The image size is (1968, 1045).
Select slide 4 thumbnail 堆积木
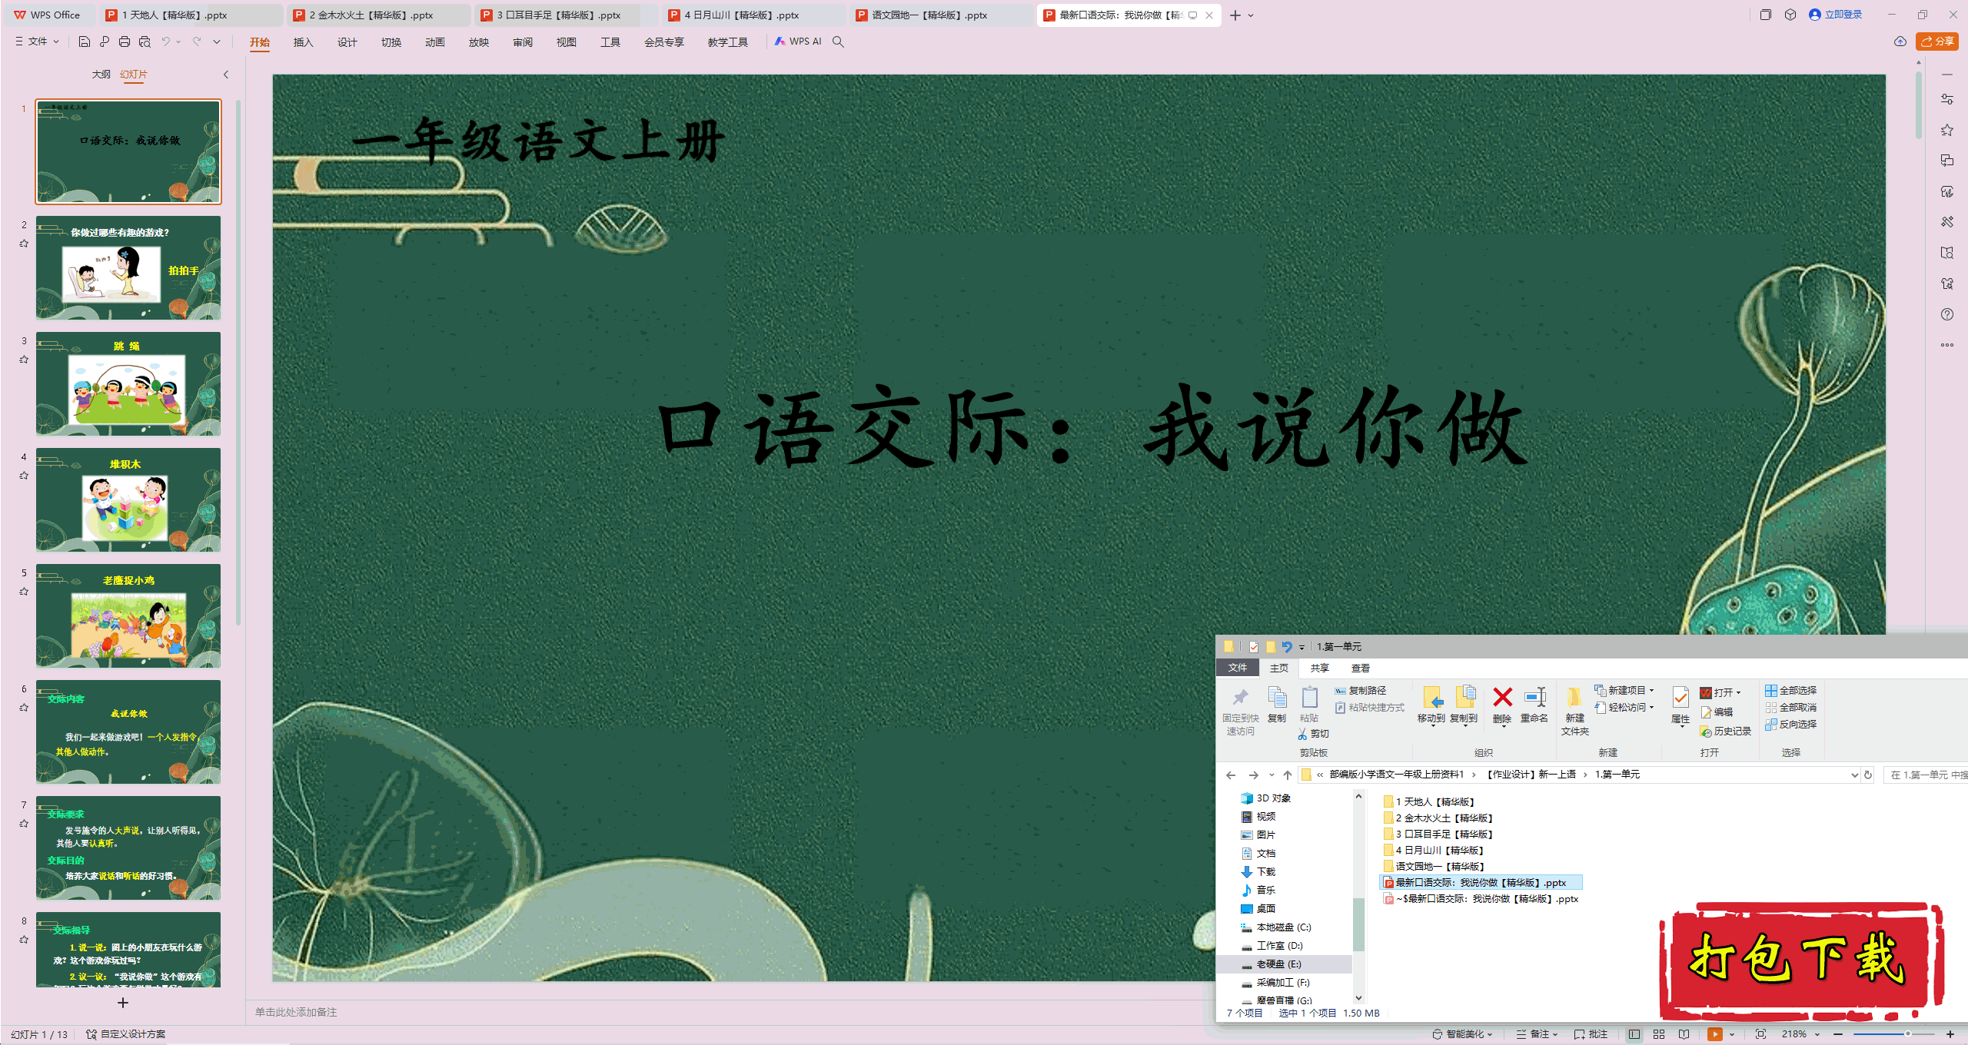tap(128, 499)
